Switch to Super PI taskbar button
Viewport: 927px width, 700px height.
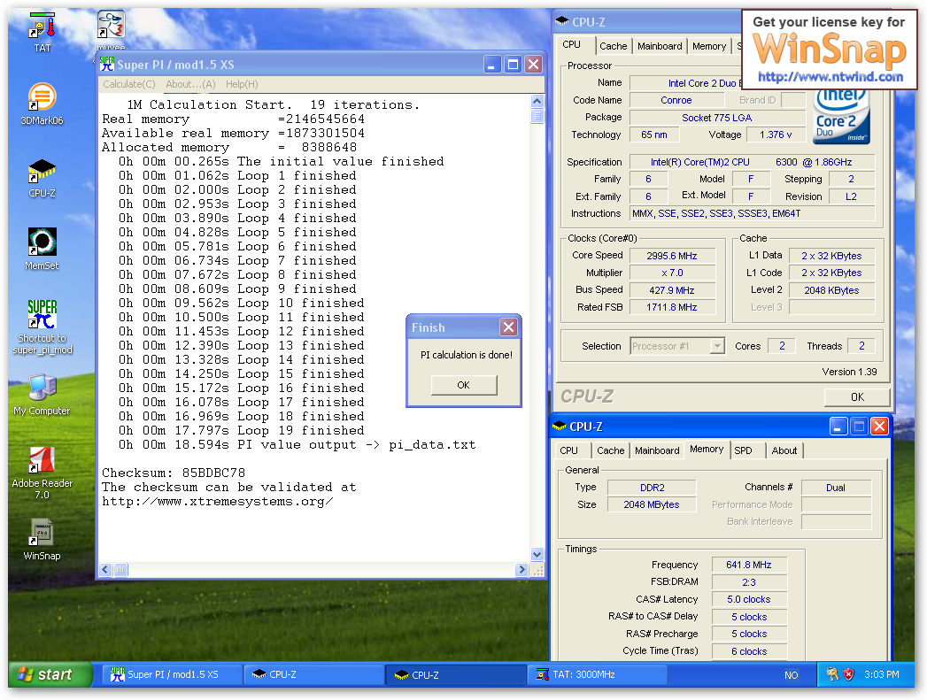[172, 674]
